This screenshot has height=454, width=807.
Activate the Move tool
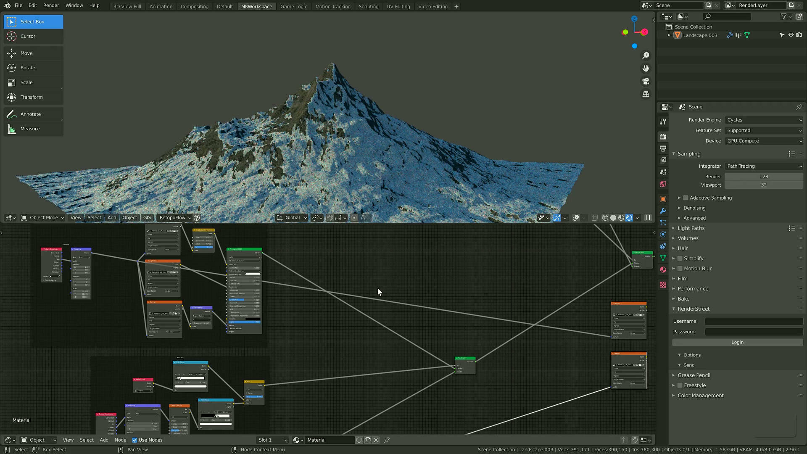pyautogui.click(x=34, y=53)
